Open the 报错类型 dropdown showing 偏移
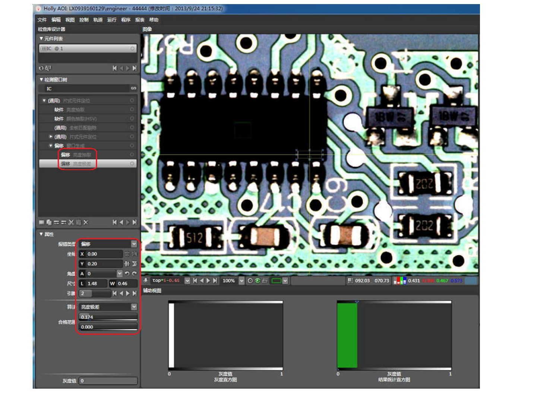The height and width of the screenshot is (401, 534). [x=134, y=244]
